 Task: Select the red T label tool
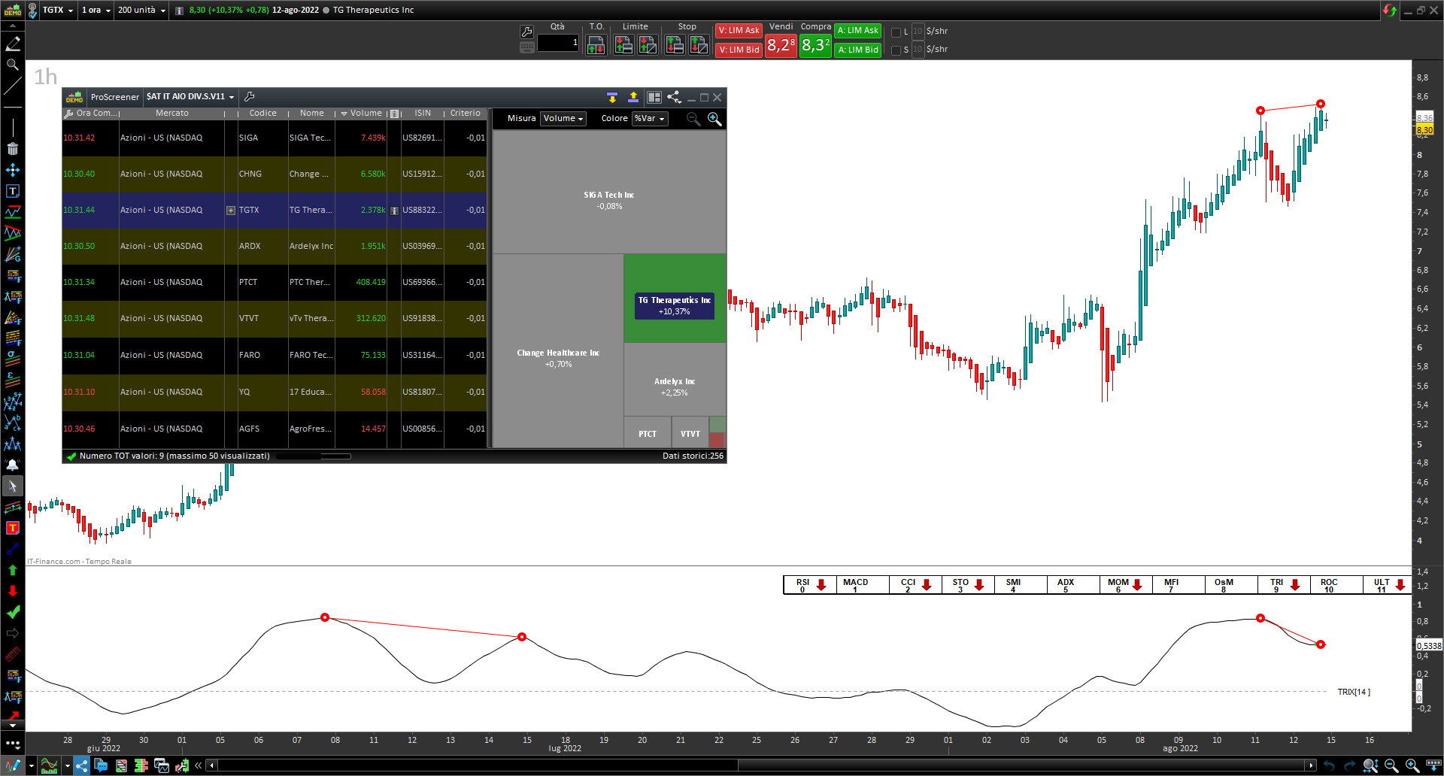pyautogui.click(x=13, y=528)
